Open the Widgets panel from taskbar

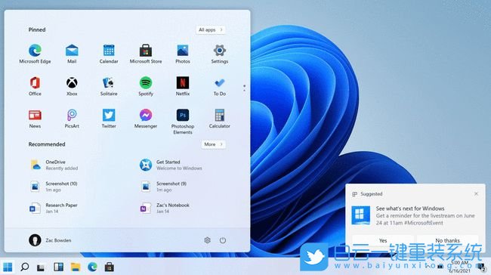pos(58,267)
